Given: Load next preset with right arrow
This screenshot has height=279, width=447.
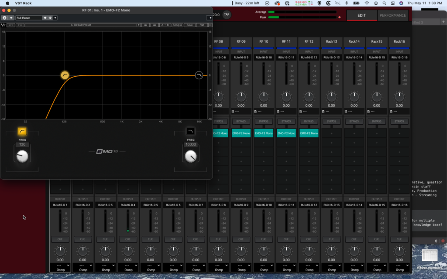Looking at the screenshot, I should (x=155, y=25).
